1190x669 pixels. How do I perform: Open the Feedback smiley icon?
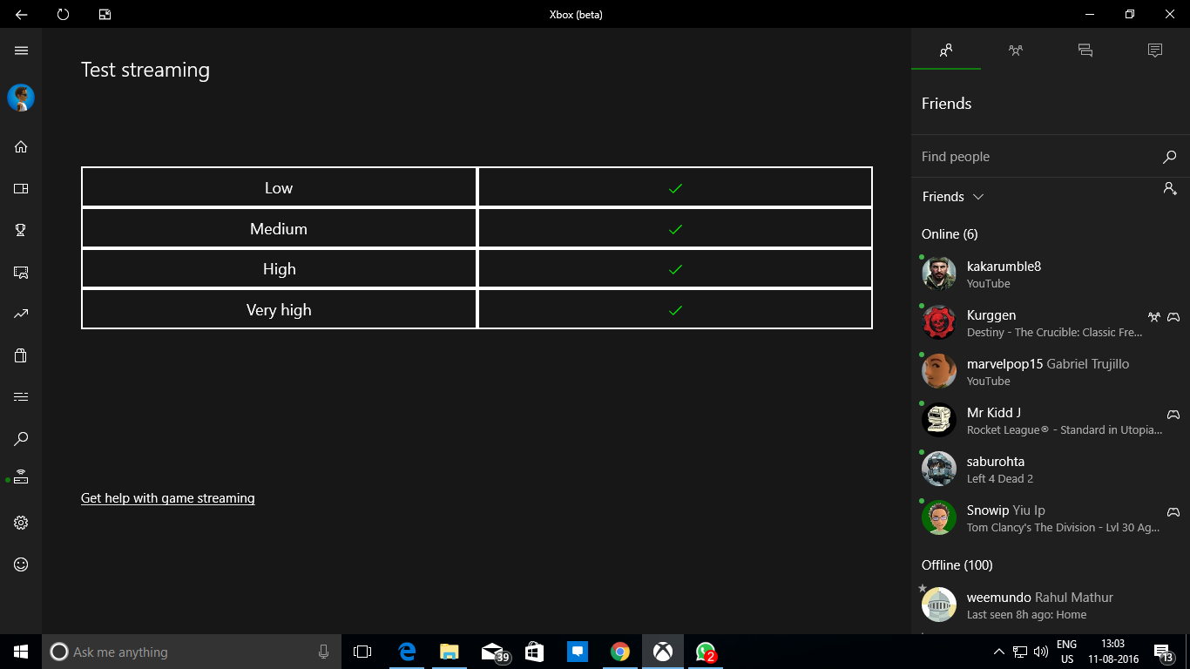tap(21, 564)
